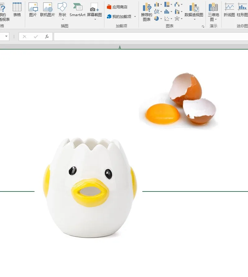This screenshot has width=248, height=277.
Task: Expand the Name Box dropdown arrow
Action: click(7, 36)
